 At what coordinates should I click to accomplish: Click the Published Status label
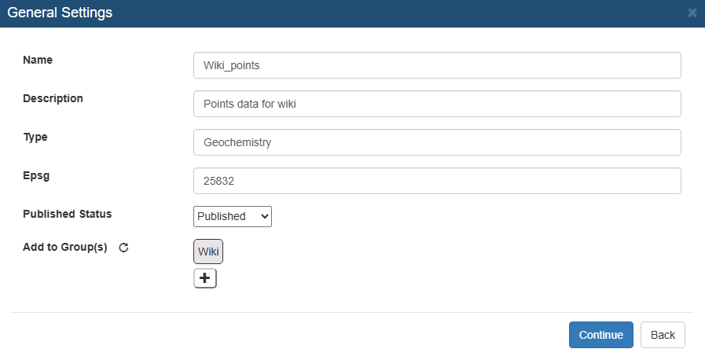(68, 214)
